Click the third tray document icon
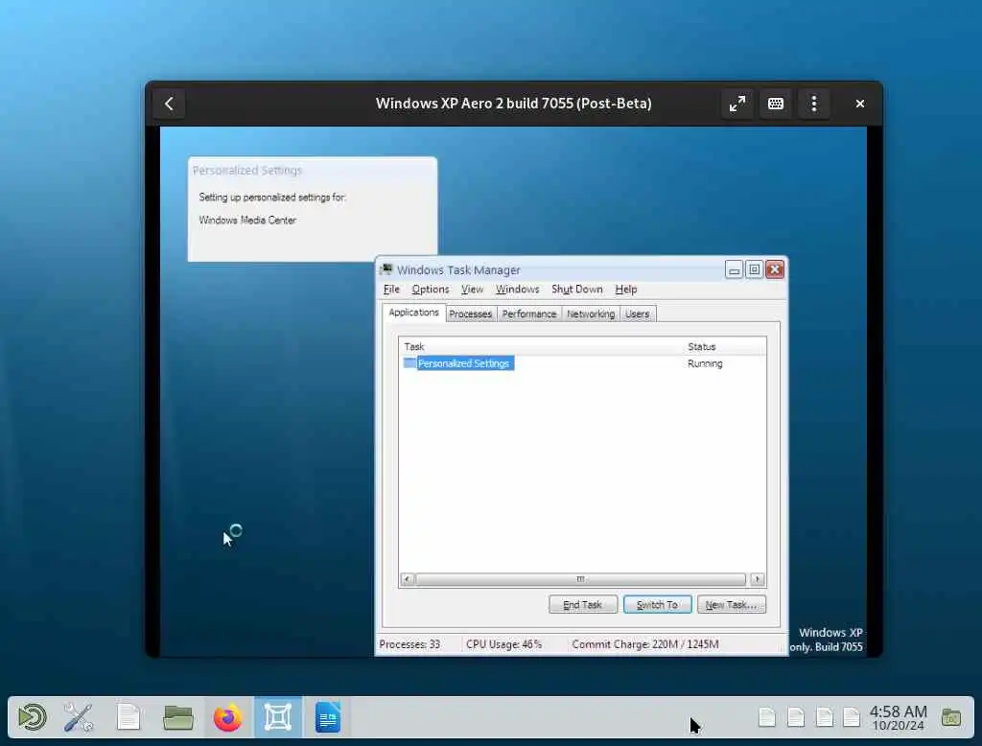 [x=824, y=717]
